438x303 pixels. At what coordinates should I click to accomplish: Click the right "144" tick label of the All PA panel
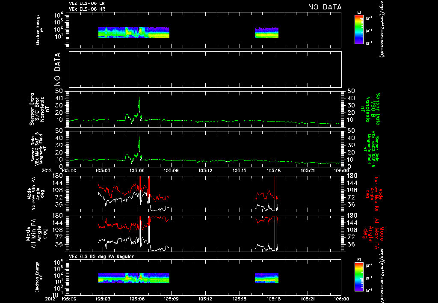(x=352, y=223)
